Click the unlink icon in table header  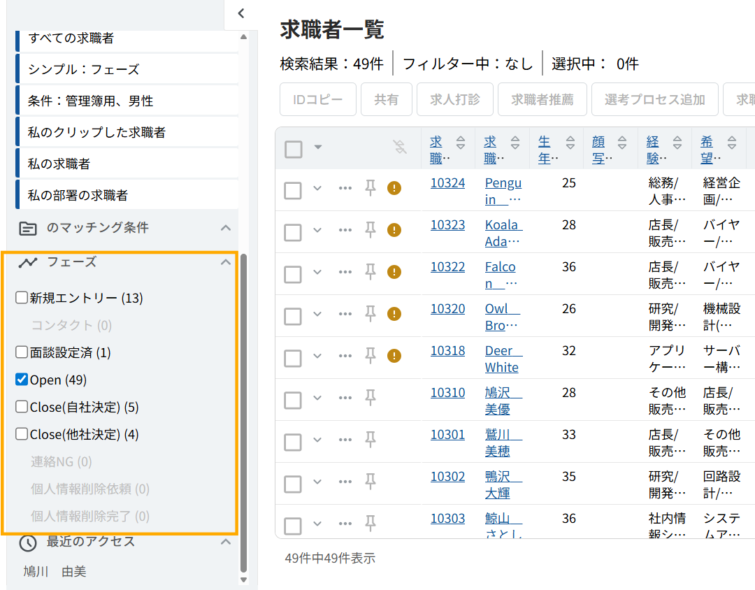pyautogui.click(x=399, y=147)
